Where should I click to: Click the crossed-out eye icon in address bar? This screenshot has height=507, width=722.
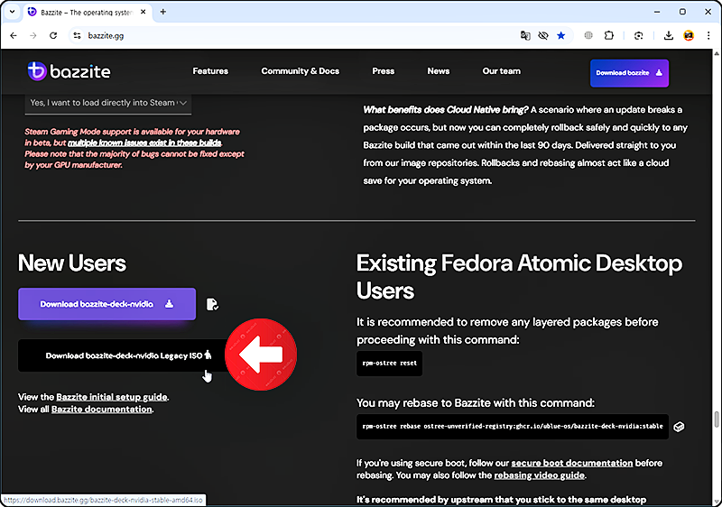tap(543, 35)
